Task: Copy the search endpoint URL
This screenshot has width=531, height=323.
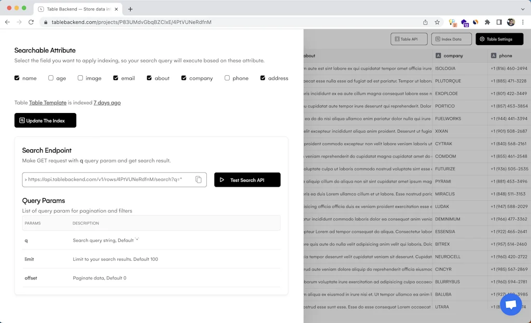Action: pos(199,179)
